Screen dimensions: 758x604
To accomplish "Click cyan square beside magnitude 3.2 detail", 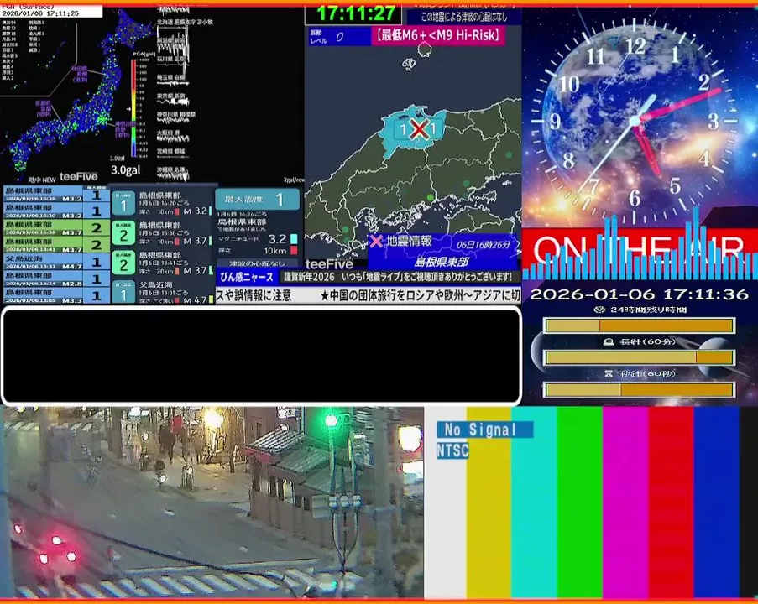I will tap(294, 239).
